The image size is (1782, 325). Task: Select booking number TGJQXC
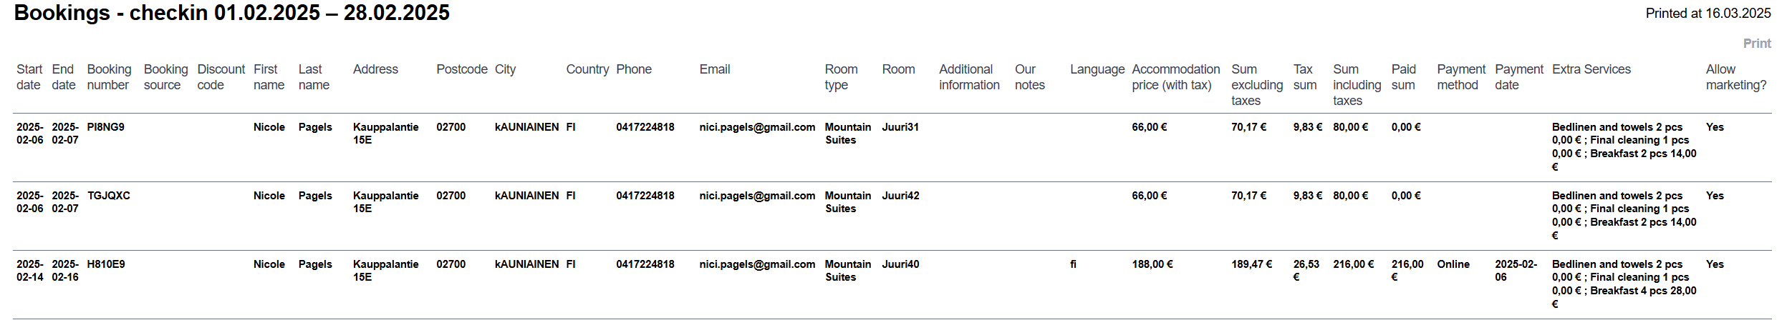coord(108,196)
